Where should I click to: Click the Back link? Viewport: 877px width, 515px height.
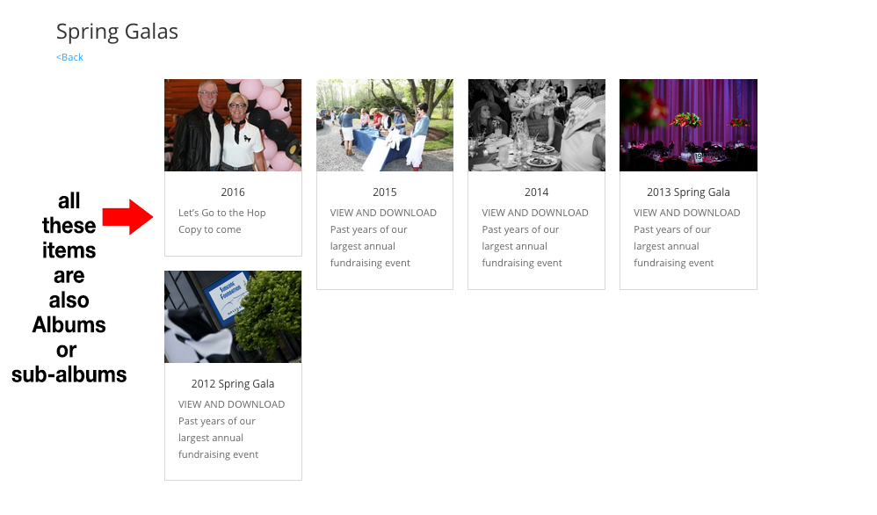pyautogui.click(x=69, y=57)
